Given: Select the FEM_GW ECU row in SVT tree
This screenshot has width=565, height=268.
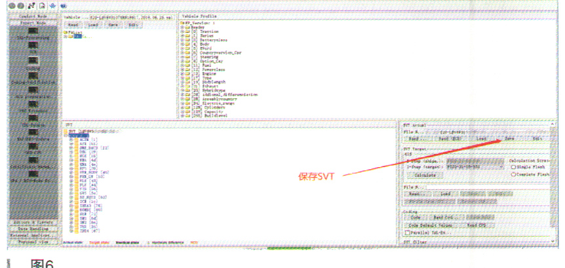Looking at the screenshot, I should point(88,176).
